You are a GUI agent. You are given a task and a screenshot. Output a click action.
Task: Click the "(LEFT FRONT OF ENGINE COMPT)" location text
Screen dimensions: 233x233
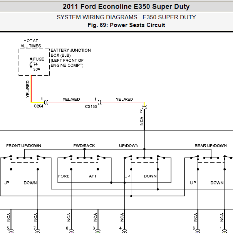[67, 63]
